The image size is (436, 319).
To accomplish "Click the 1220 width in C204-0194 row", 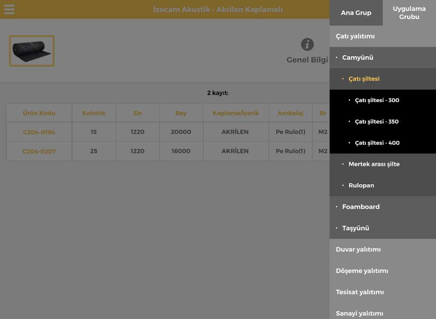I will pyautogui.click(x=137, y=132).
